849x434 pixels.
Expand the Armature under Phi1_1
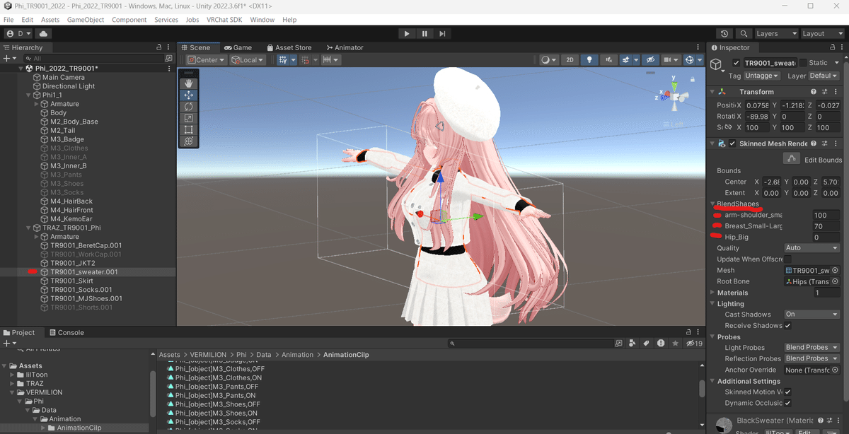(37, 104)
